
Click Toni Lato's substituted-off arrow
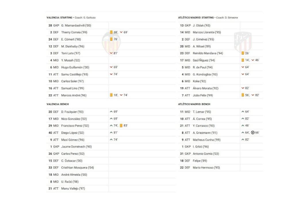pyautogui.click(x=111, y=53)
